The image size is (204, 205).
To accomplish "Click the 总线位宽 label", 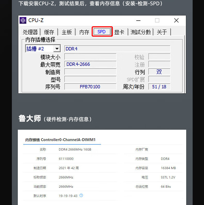I will 142,187.
